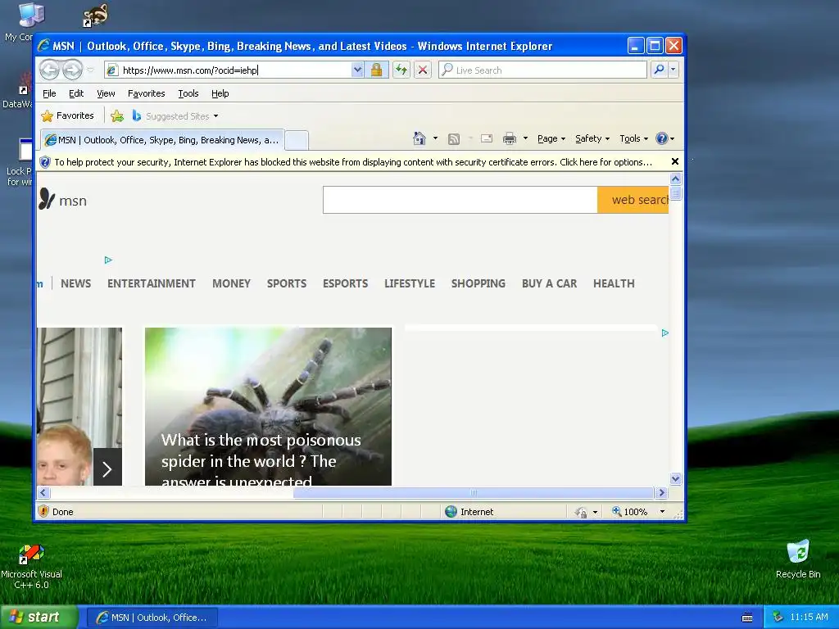The height and width of the screenshot is (629, 839).
Task: Open the ENTERTAINMENT section link
Action: (152, 283)
